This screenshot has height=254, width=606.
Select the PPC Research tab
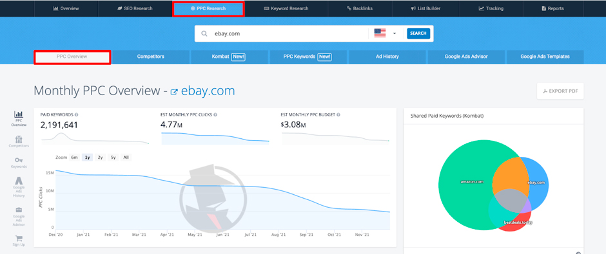(208, 8)
